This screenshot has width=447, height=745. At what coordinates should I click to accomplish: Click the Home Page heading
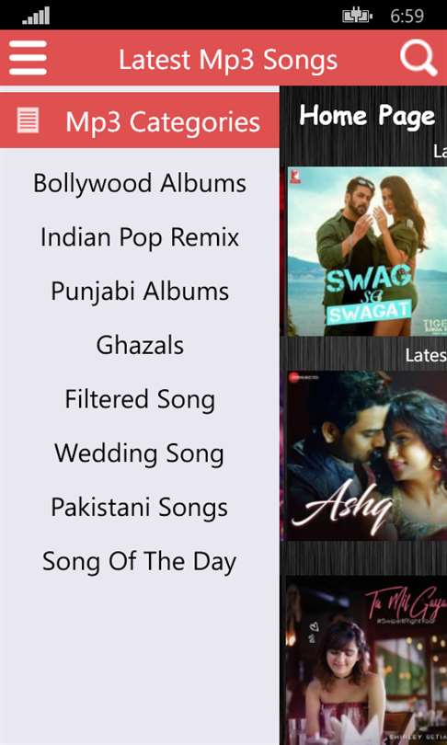pyautogui.click(x=367, y=116)
